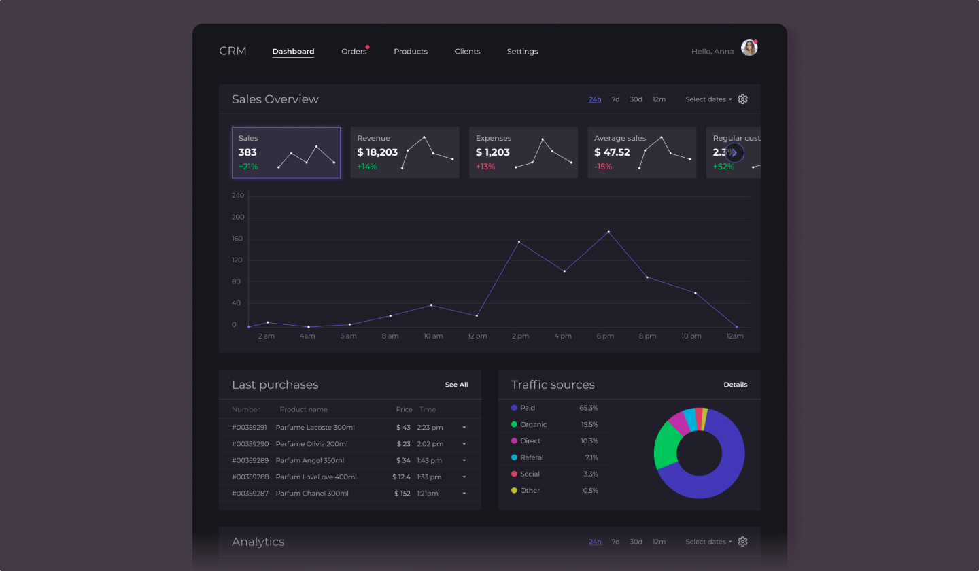This screenshot has height=571, width=979.
Task: Click the 2:23 pm time cell
Action: 430,428
